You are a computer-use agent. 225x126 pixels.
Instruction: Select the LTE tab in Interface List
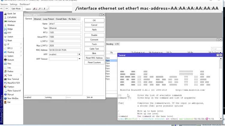point(117,44)
